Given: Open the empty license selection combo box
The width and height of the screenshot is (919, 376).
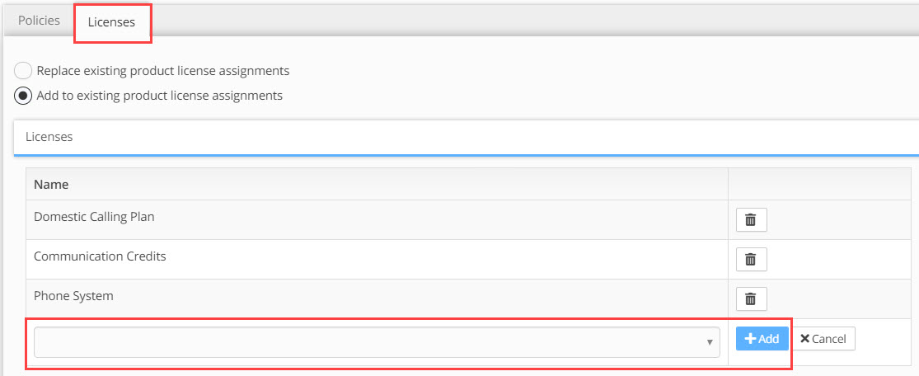Looking at the screenshot, I should [x=377, y=342].
